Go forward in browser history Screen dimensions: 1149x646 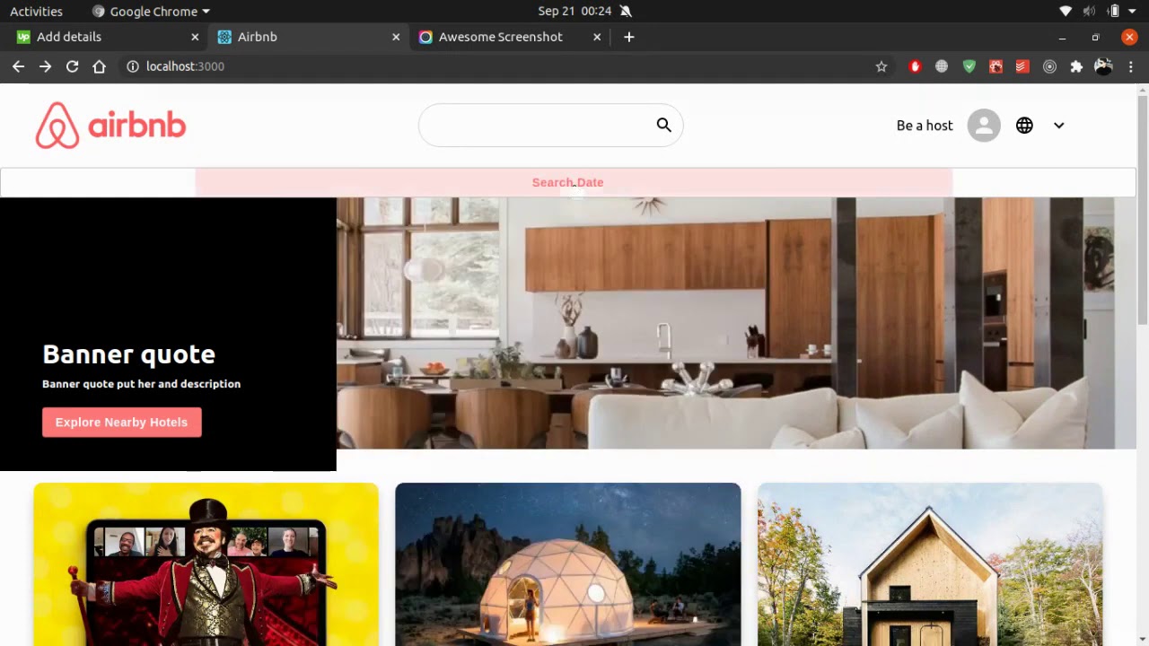45,66
